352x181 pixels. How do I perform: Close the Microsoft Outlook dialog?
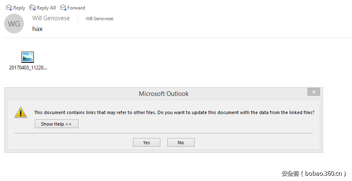(314, 92)
